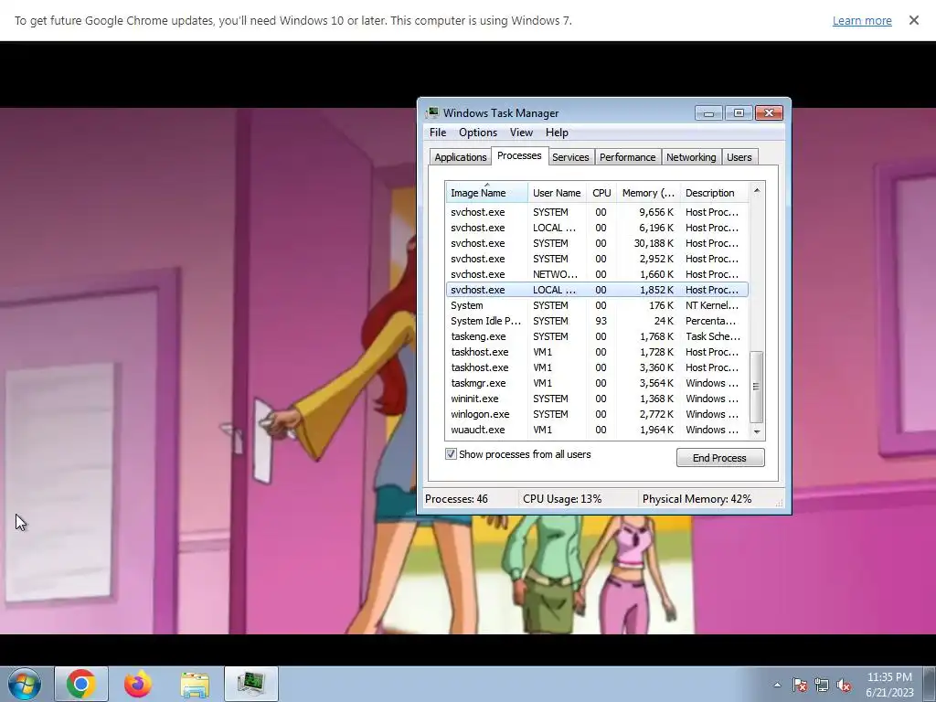
Task: Dismiss the Chrome update notification bar
Action: click(x=913, y=20)
